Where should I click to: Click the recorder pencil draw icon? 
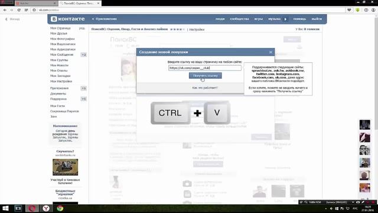[x=363, y=202]
